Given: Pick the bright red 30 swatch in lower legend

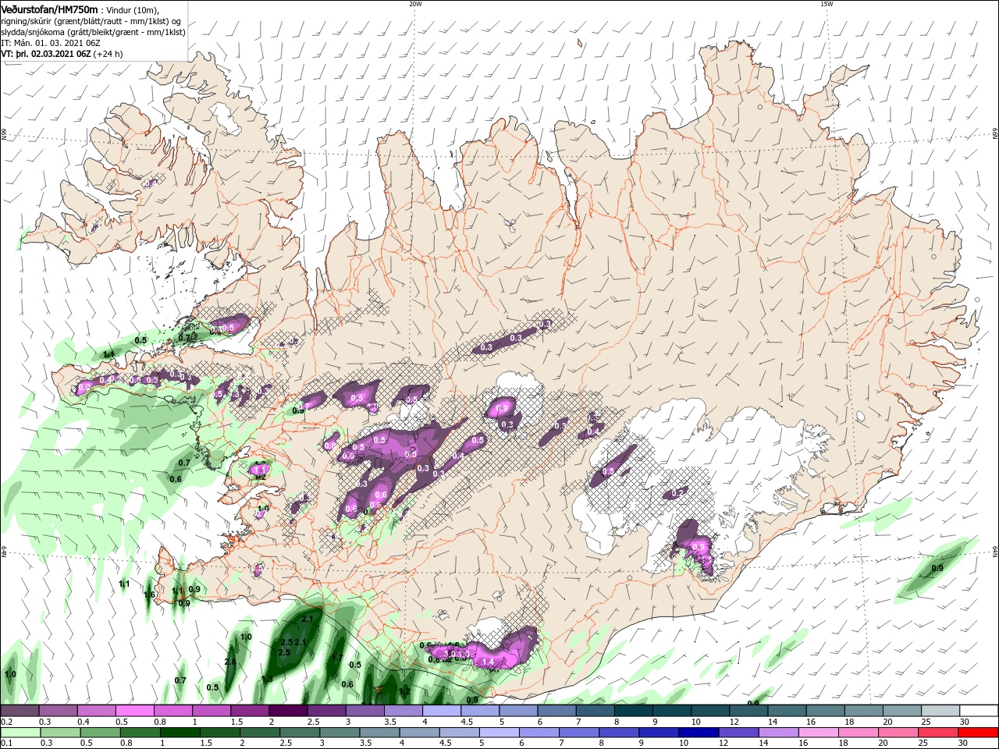Looking at the screenshot, I should (979, 733).
